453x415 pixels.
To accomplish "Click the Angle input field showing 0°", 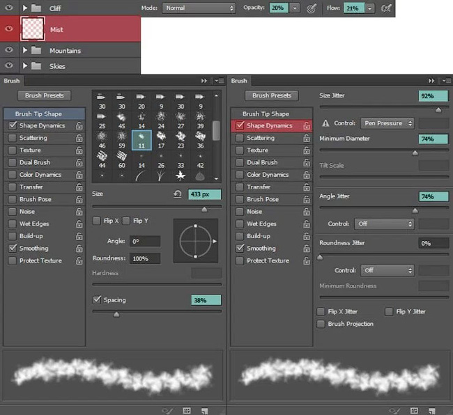I will 145,241.
